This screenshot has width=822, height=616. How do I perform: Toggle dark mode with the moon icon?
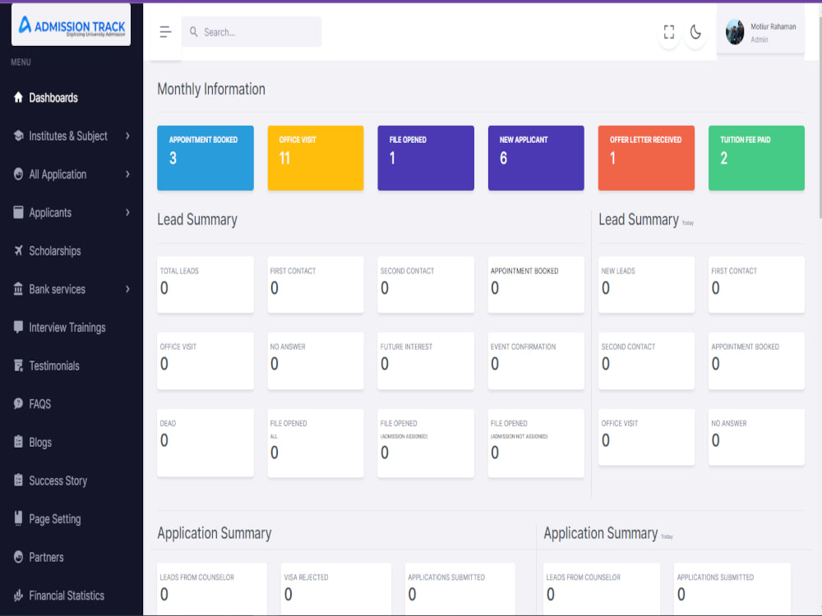coord(695,32)
